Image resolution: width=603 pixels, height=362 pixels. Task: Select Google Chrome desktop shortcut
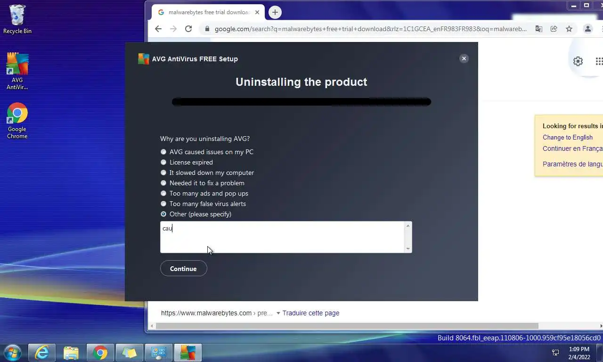coord(17,121)
